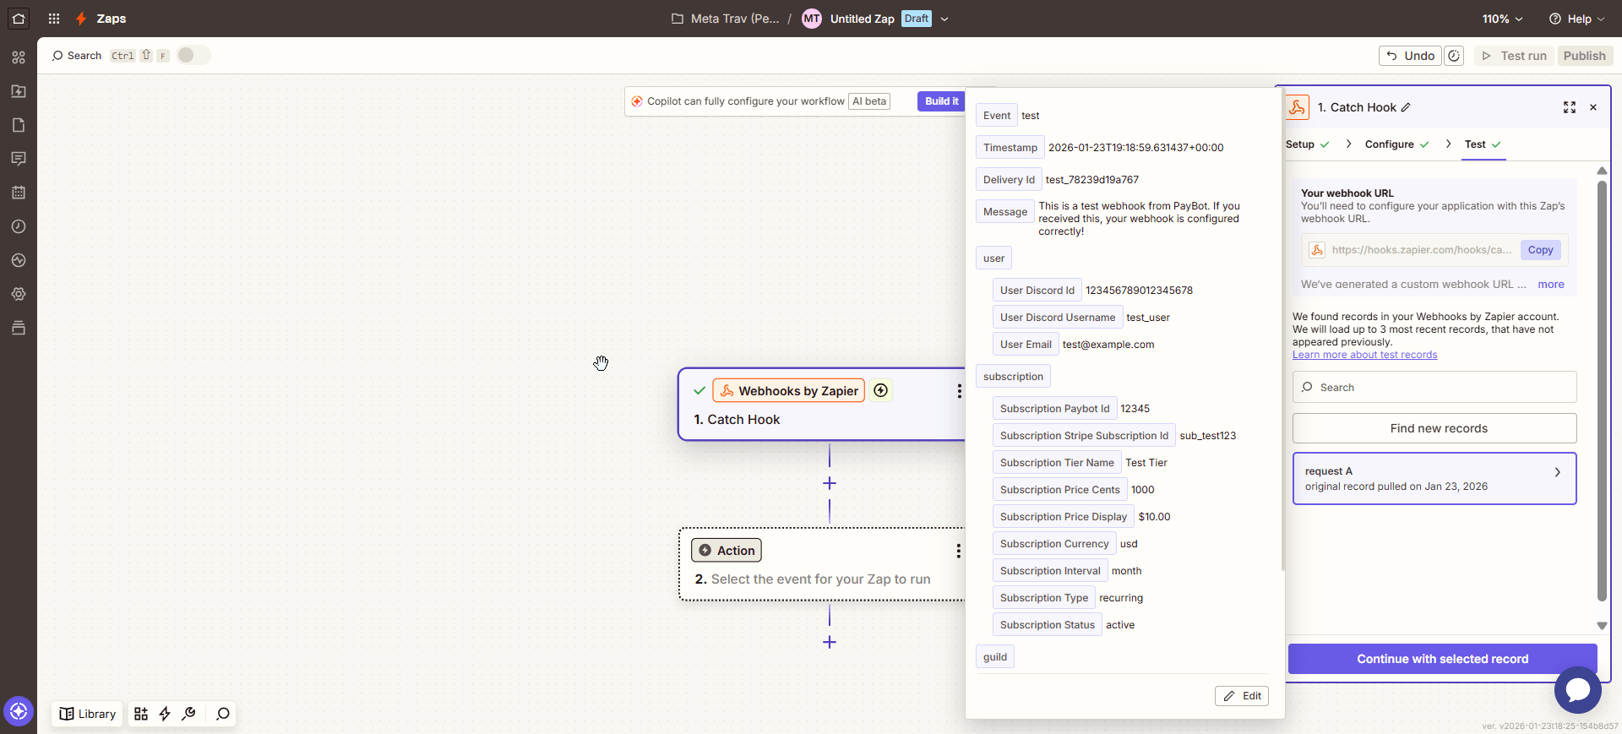Open the notes file sidebar icon

click(x=19, y=125)
